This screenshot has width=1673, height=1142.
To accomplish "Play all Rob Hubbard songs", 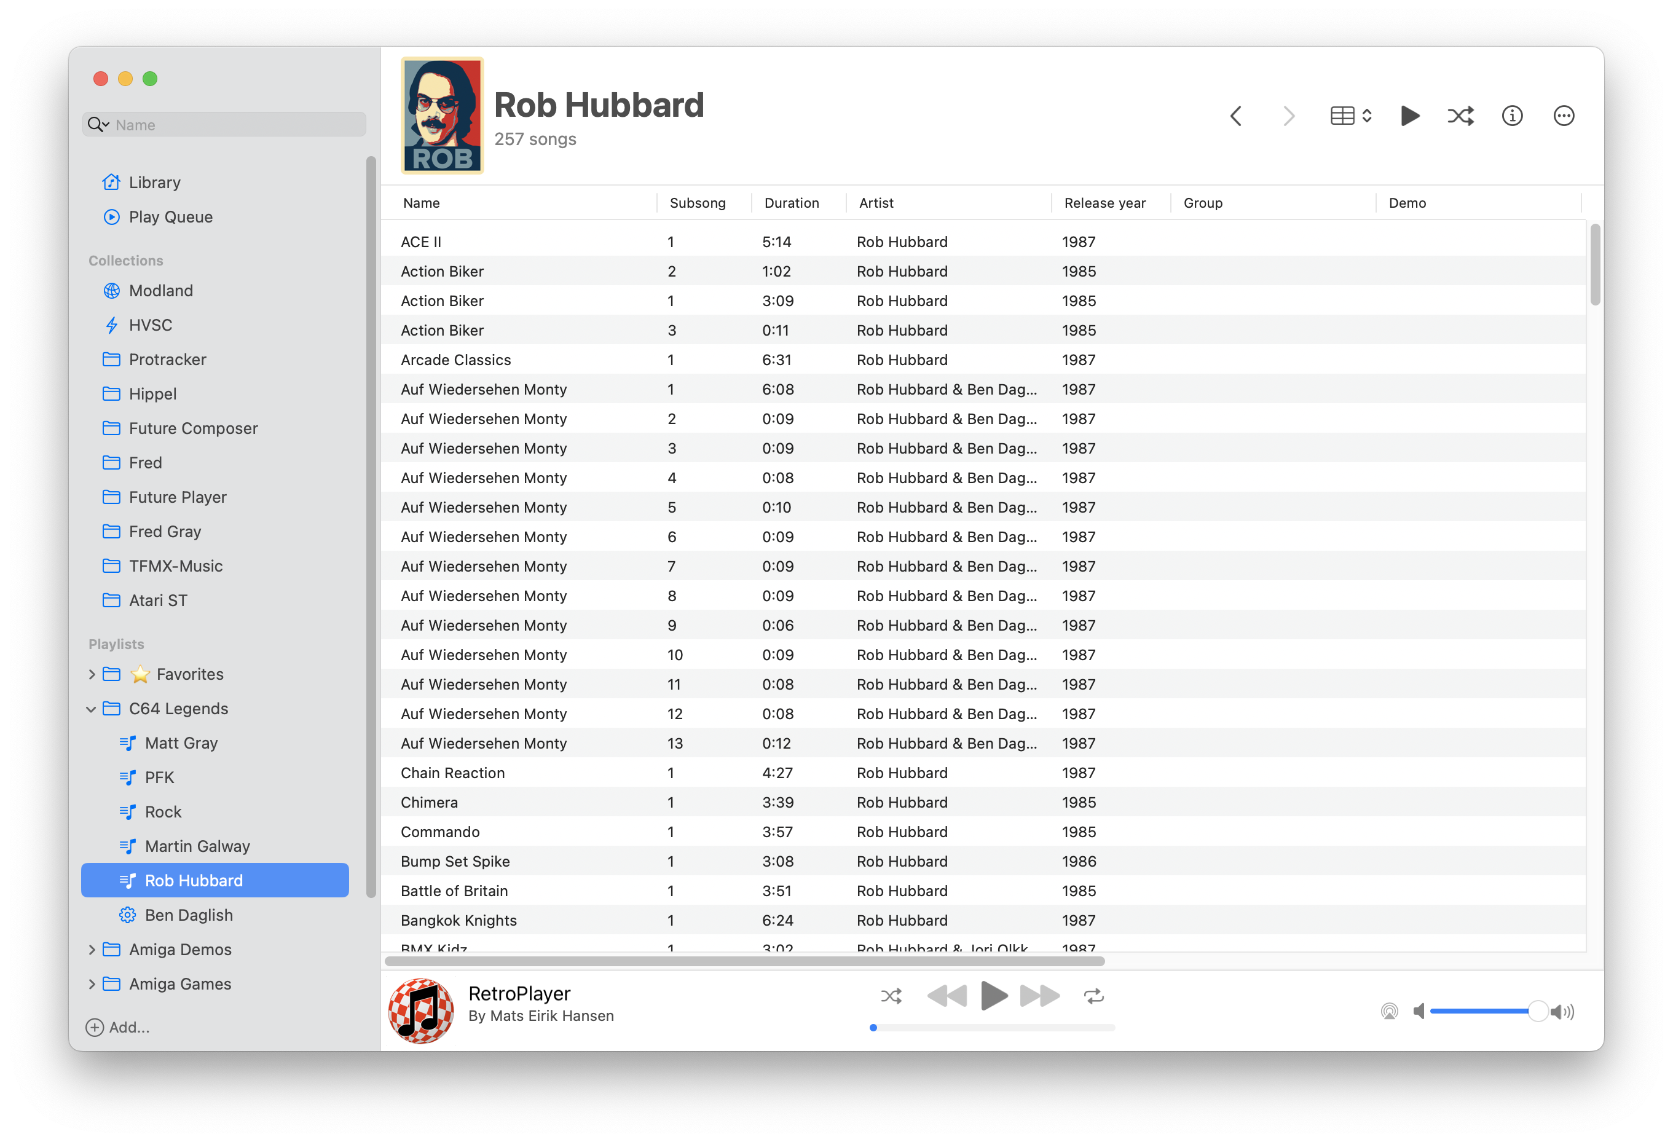I will tap(1409, 115).
